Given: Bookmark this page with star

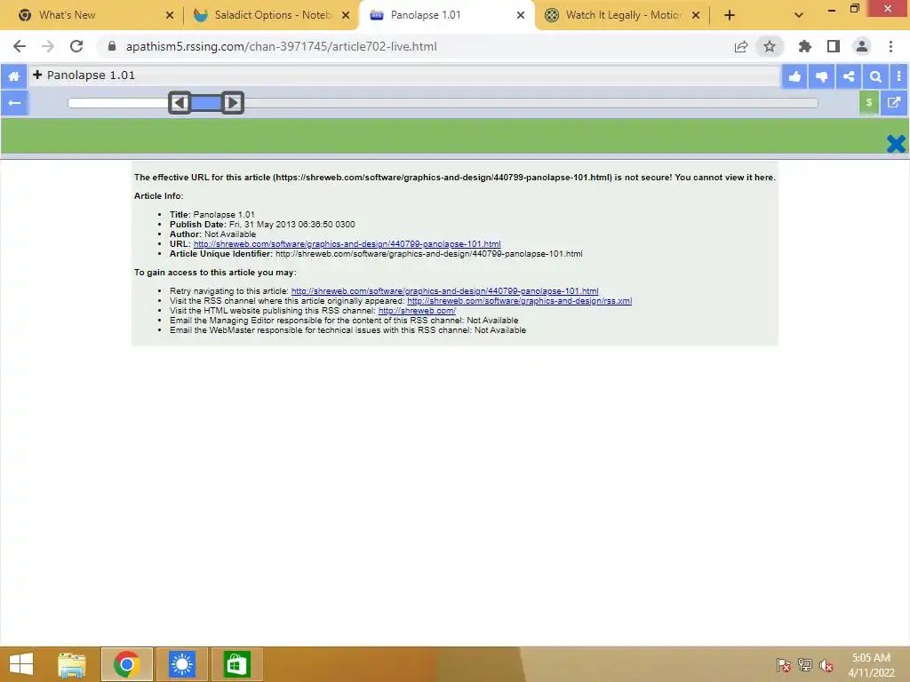Looking at the screenshot, I should coord(770,46).
